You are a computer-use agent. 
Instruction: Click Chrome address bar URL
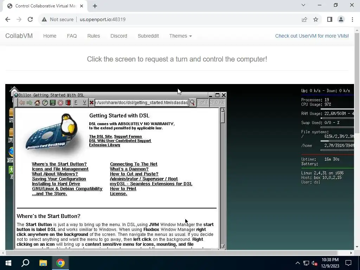point(103,20)
